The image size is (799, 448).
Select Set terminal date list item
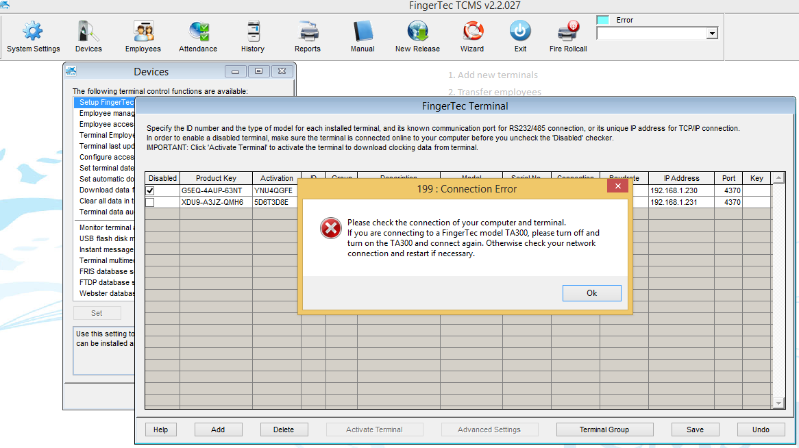click(104, 169)
